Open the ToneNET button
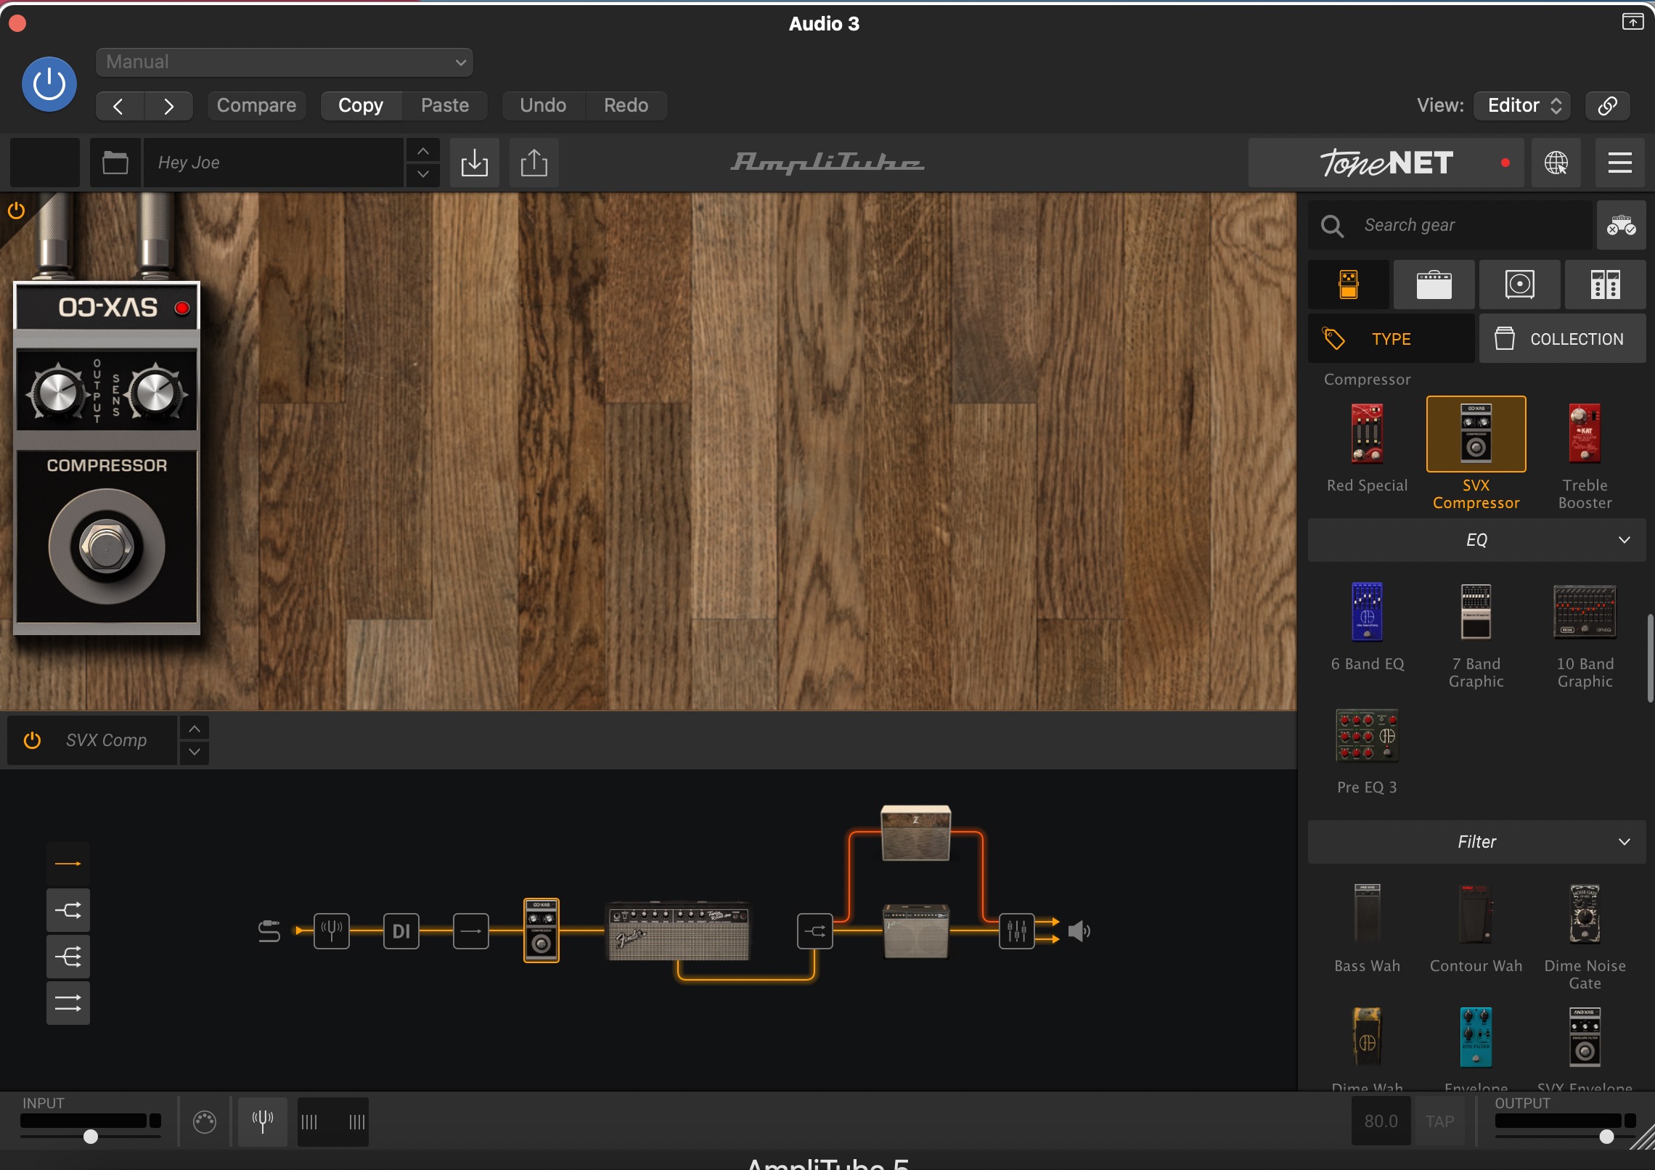 (x=1386, y=163)
